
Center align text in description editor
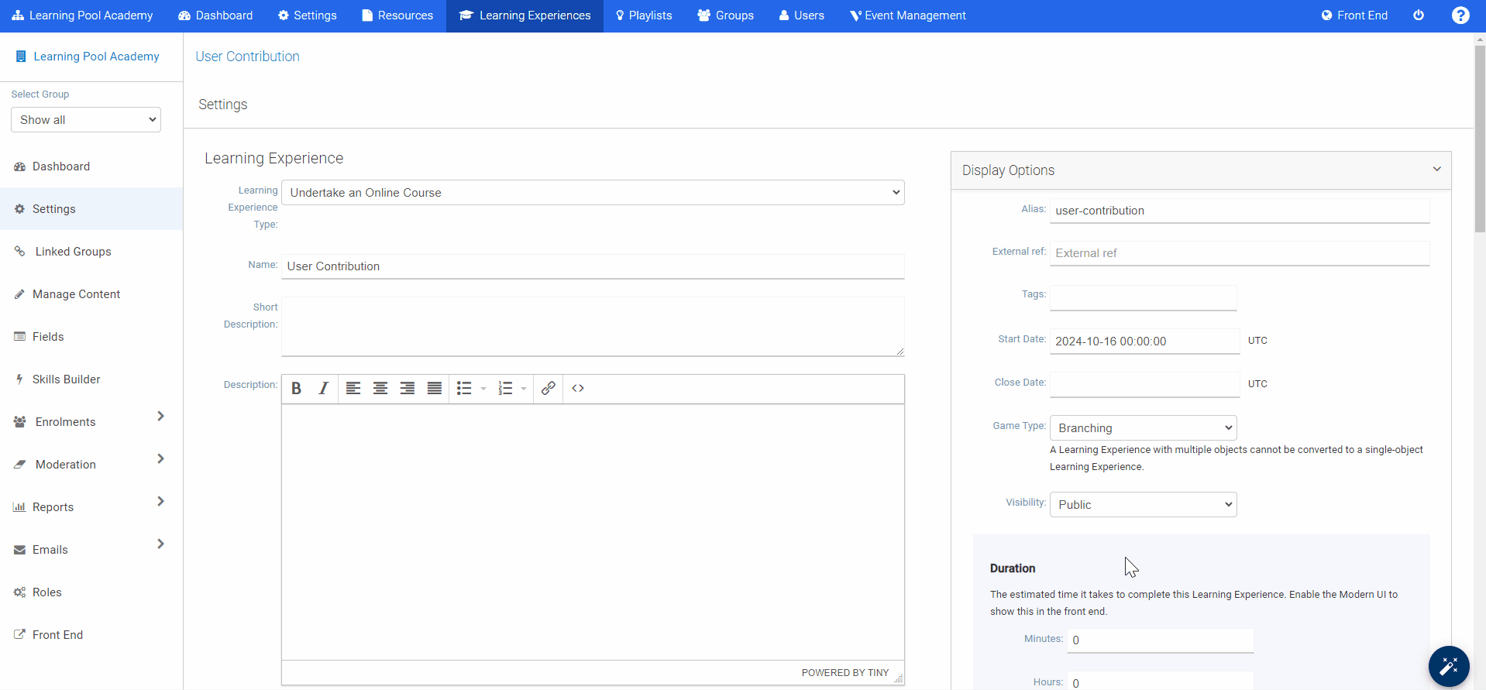[380, 389]
